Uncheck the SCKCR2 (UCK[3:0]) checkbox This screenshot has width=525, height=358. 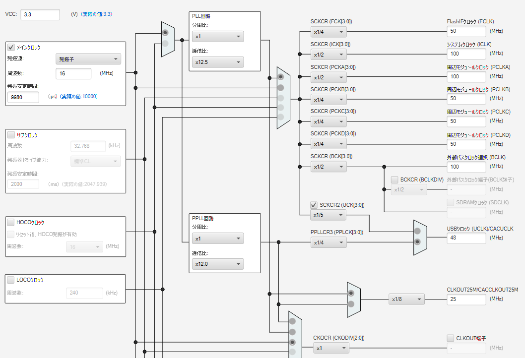[x=314, y=205]
